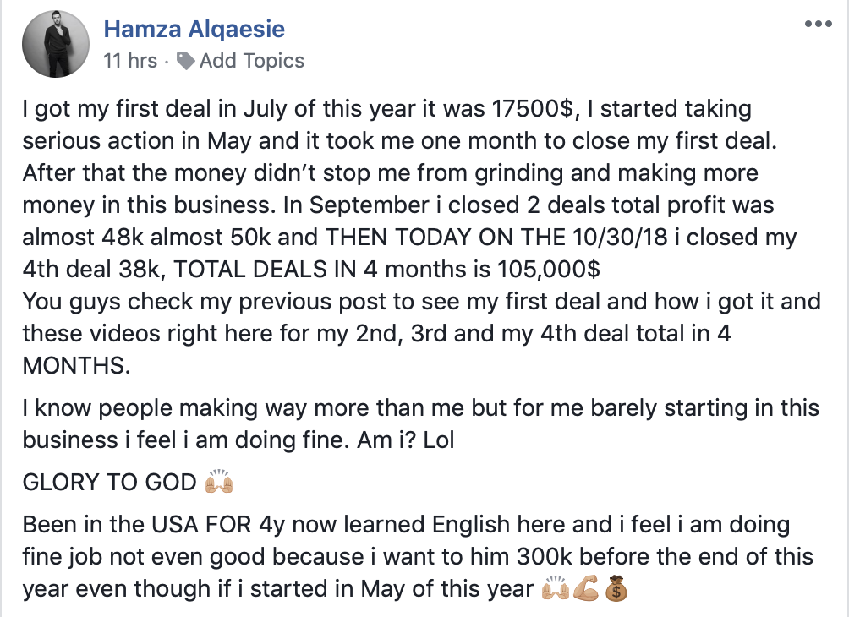Click the raised hands emoji after GLORY TO GOD

(x=219, y=484)
